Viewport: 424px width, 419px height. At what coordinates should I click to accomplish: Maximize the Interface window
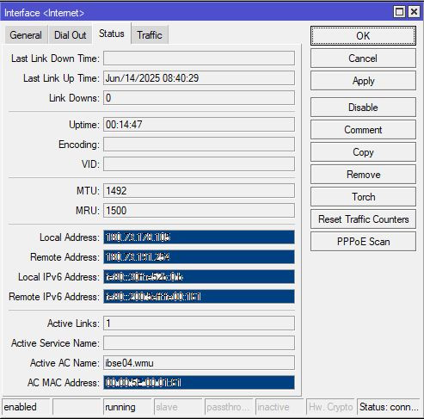coord(399,12)
